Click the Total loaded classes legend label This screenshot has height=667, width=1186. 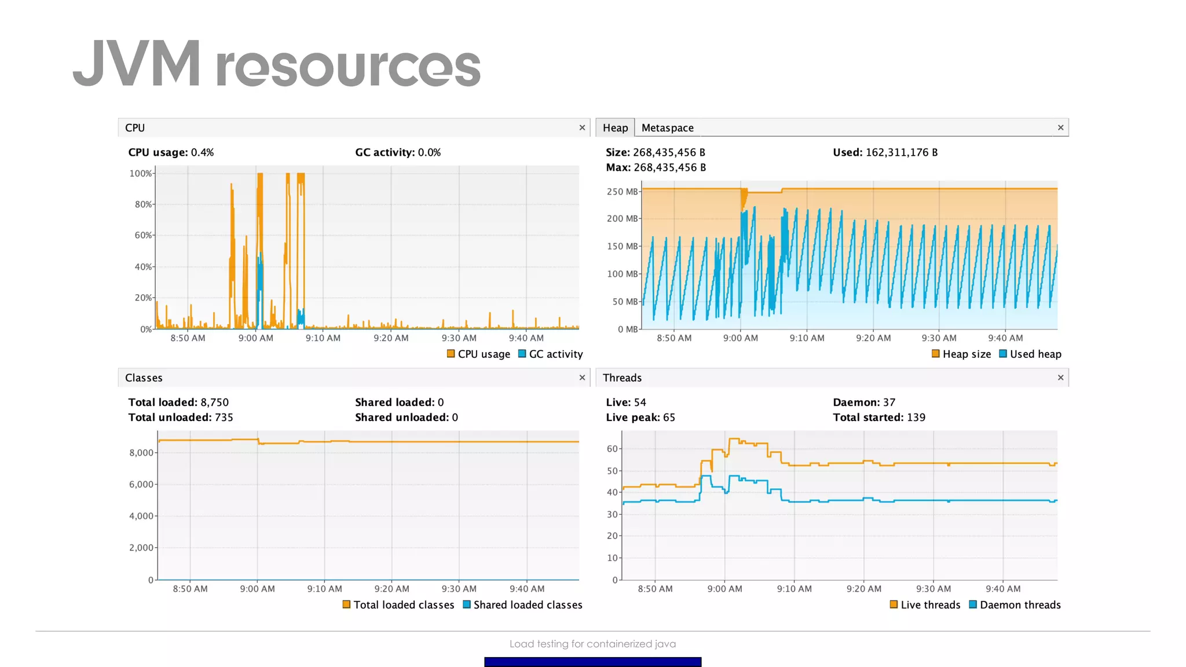pos(404,604)
